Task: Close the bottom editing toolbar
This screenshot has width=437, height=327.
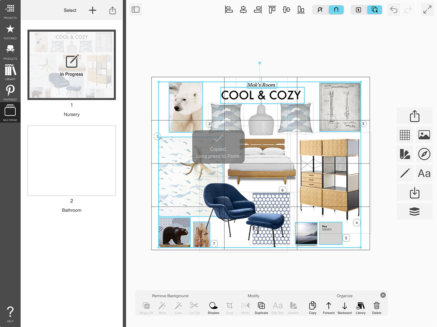Action: coord(383,295)
